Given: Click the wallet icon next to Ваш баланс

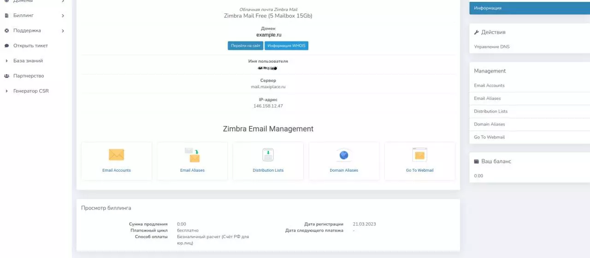Looking at the screenshot, I should click(x=477, y=162).
